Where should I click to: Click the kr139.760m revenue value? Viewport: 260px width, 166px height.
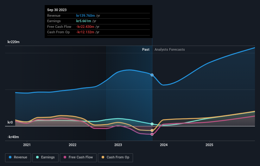tap(86, 16)
